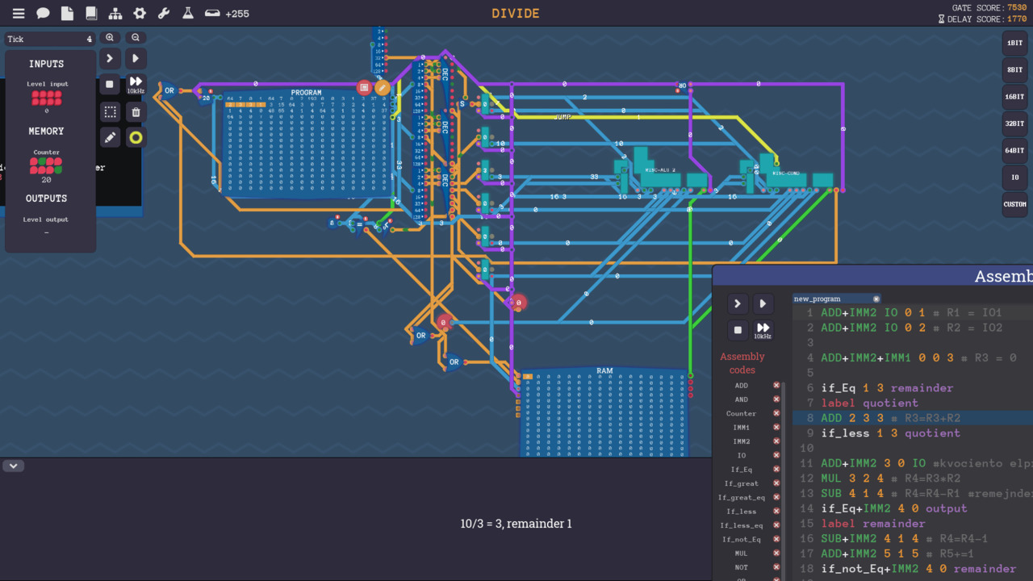The image size is (1033, 581).
Task: Zoom in using the magnifier icon
Action: pos(110,37)
